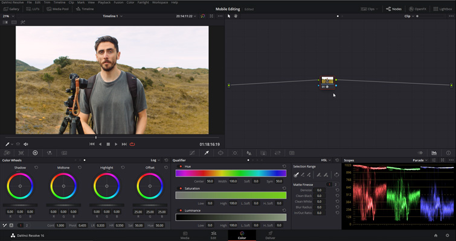Open the OpenFX panel

[417, 9]
